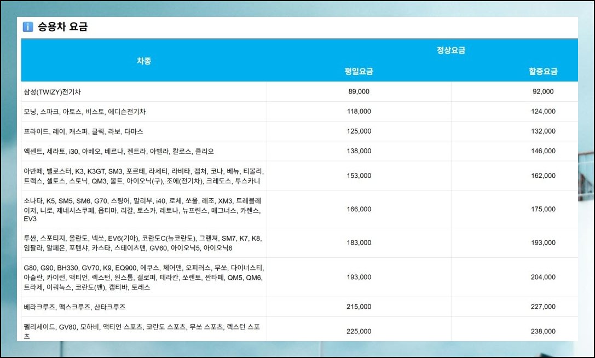Screen dimensions: 595x358
Task: Click the 238,000 fare value
Action: click(543, 331)
